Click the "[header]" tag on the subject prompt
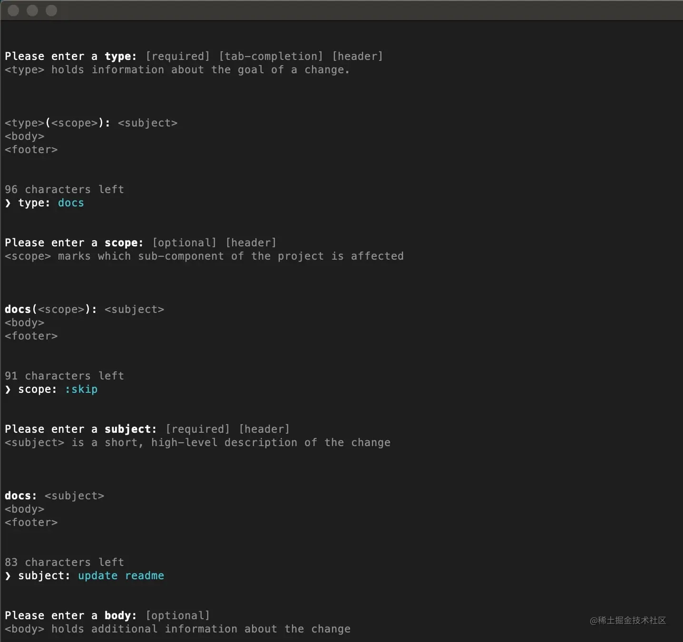 [x=264, y=428]
